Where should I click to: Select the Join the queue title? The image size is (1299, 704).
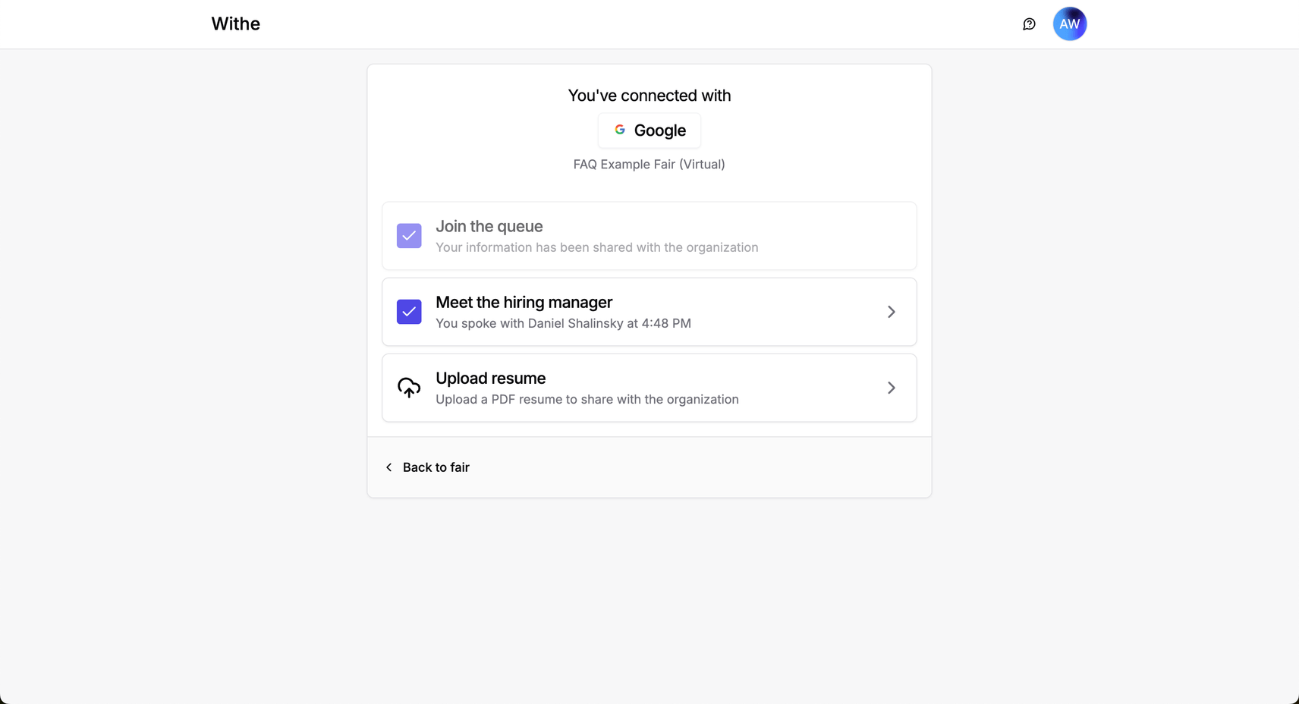489,226
